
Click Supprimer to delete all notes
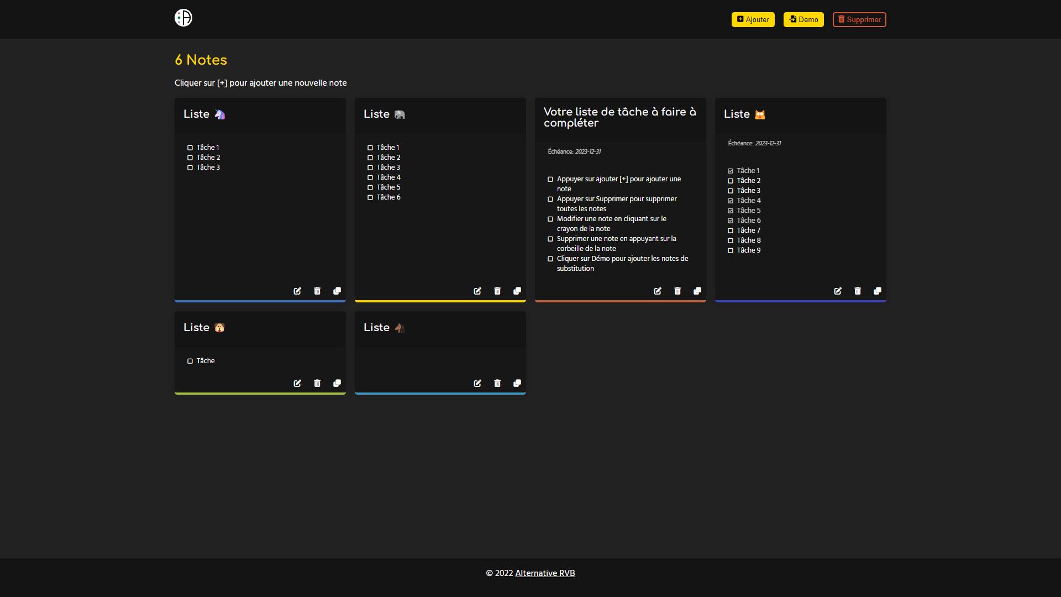pos(859,19)
